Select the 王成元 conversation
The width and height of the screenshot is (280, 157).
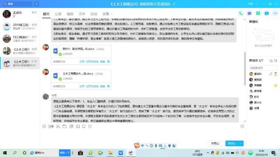point(20,14)
